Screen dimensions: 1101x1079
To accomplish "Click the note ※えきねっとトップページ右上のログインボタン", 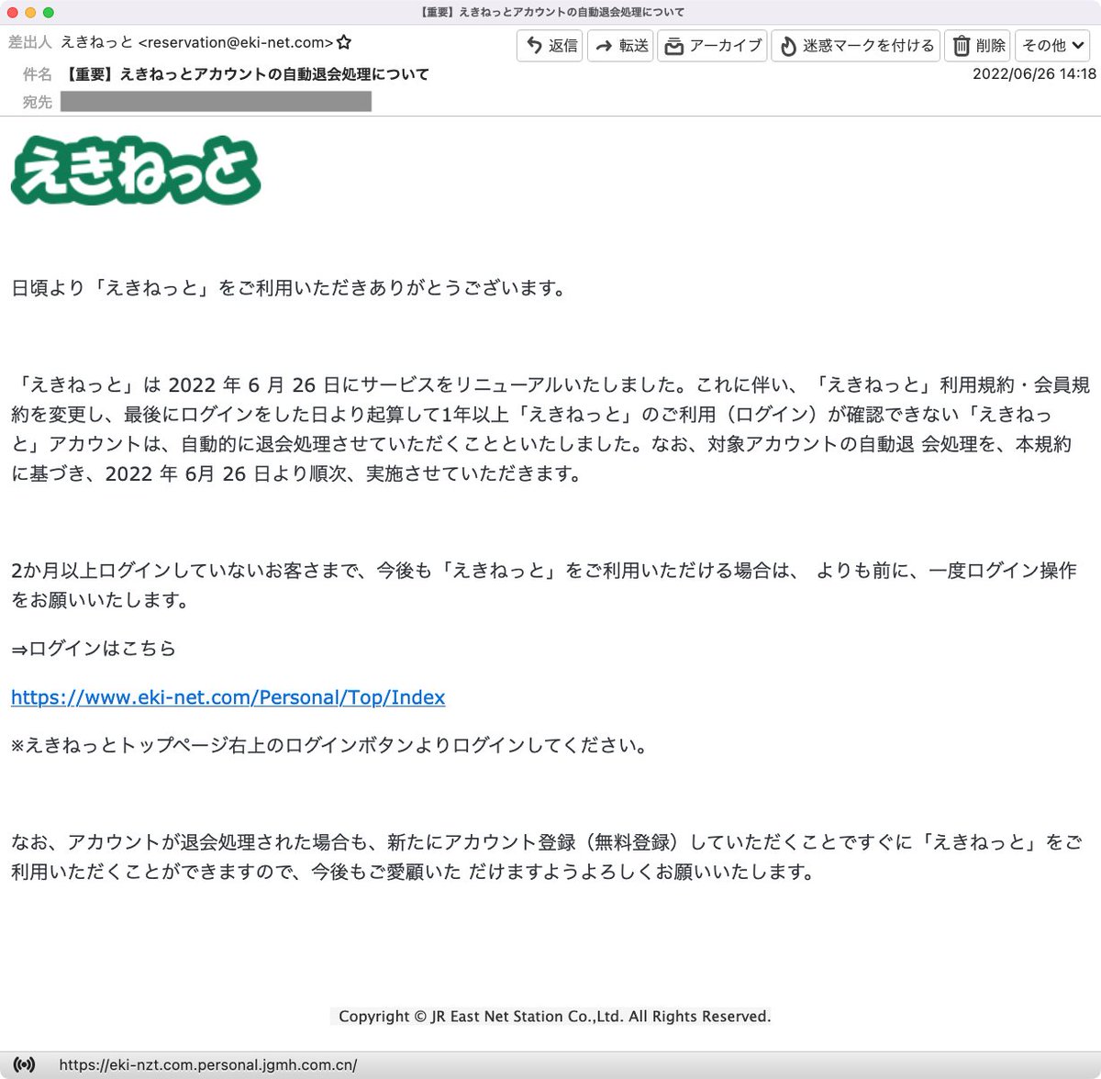I will pyautogui.click(x=330, y=745).
